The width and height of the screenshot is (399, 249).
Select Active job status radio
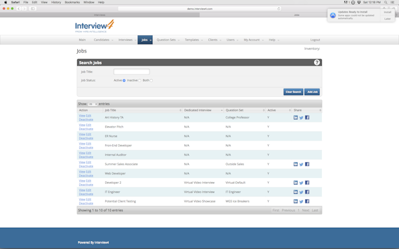tap(124, 80)
